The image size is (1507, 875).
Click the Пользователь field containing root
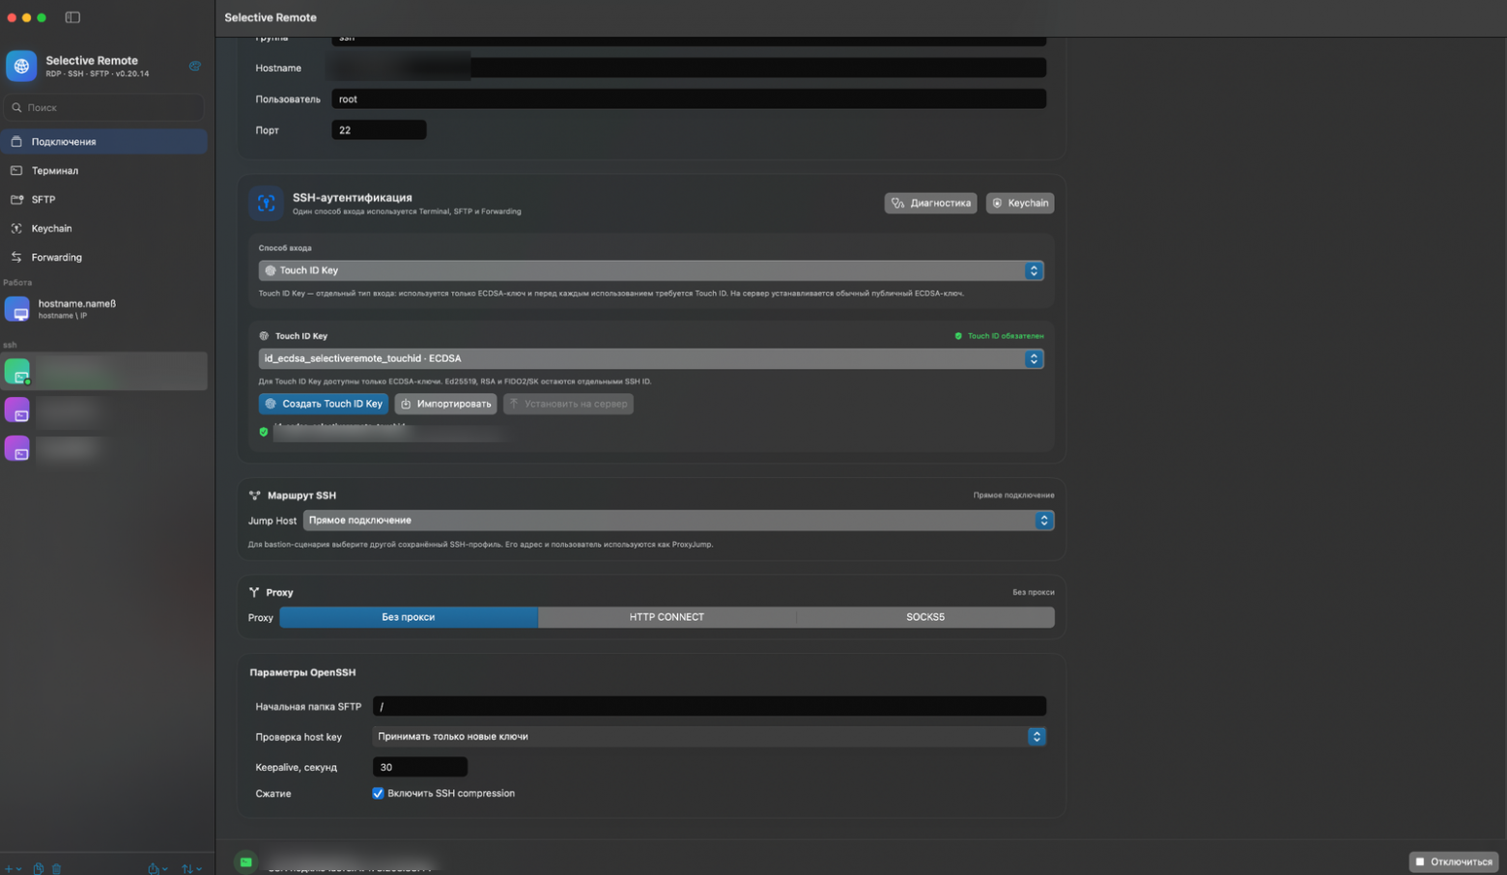[x=689, y=99]
